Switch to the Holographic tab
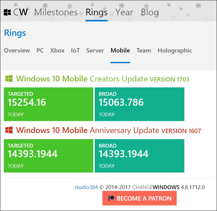Image resolution: width=217 pixels, height=211 pixels. click(x=175, y=51)
